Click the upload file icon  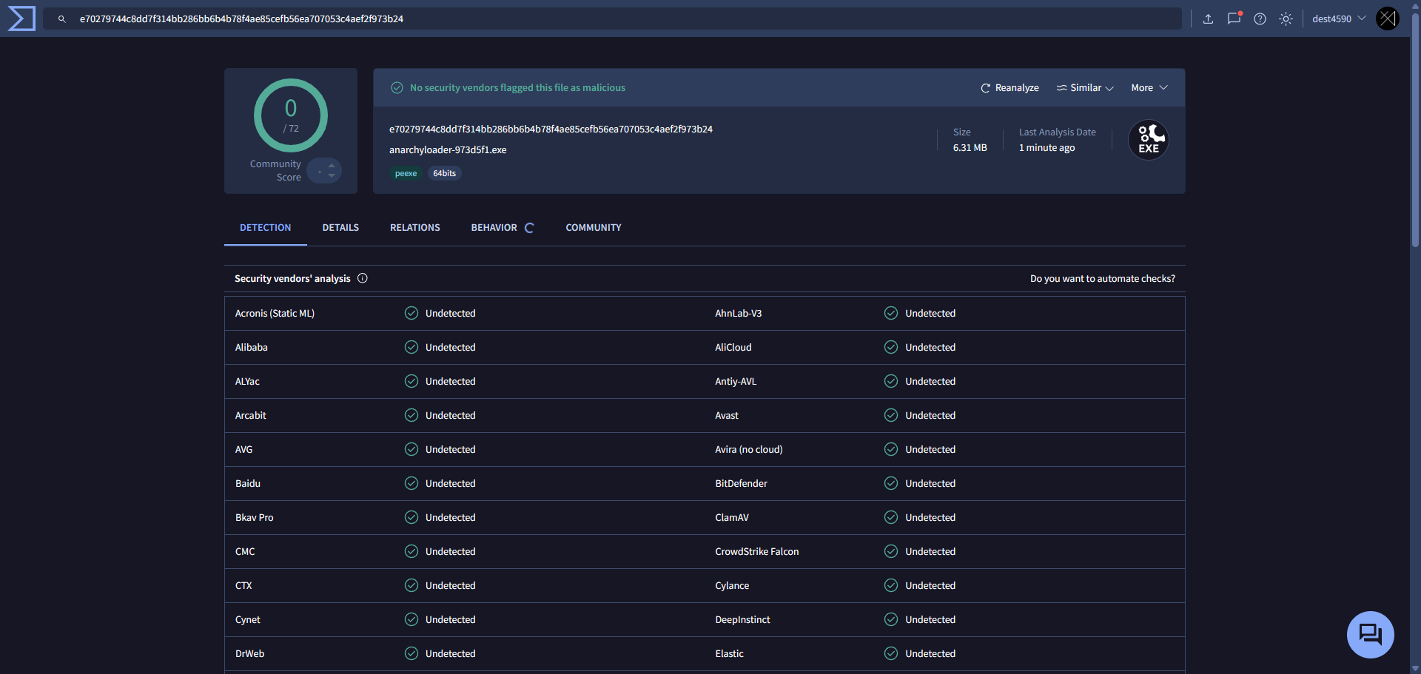[x=1208, y=19]
